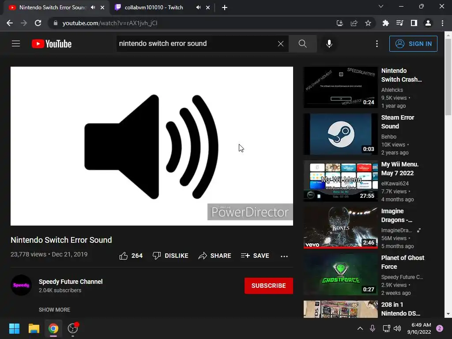Image resolution: width=452 pixels, height=339 pixels.
Task: Open tab search chevron in title bar
Action: (381, 6)
